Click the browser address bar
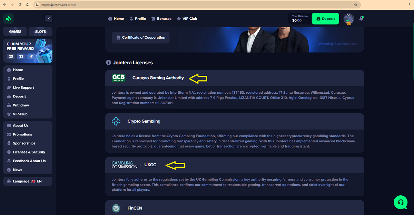 pos(197,5)
